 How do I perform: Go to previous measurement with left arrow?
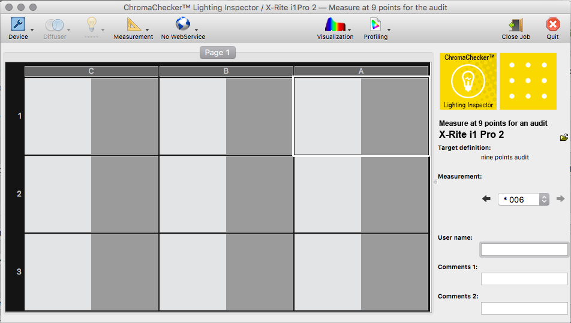[486, 198]
